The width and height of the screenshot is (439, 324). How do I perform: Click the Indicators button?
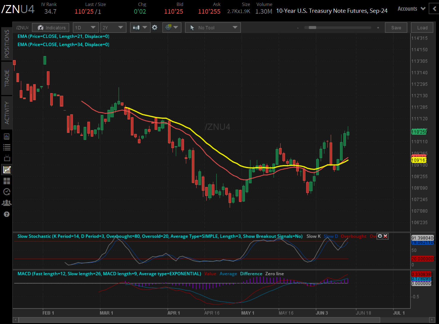tap(51, 27)
